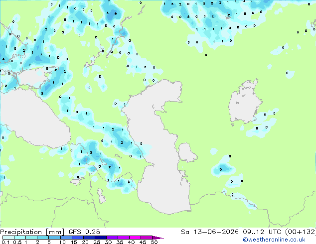The width and height of the screenshot is (316, 244).
Task: Click the weatheronline.co.uk copyright link
Action: point(274,240)
